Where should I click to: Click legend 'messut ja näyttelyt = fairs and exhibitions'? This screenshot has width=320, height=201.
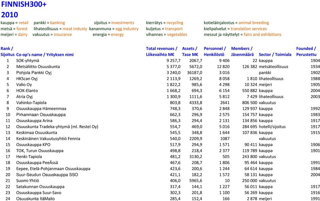click(x=242, y=34)
